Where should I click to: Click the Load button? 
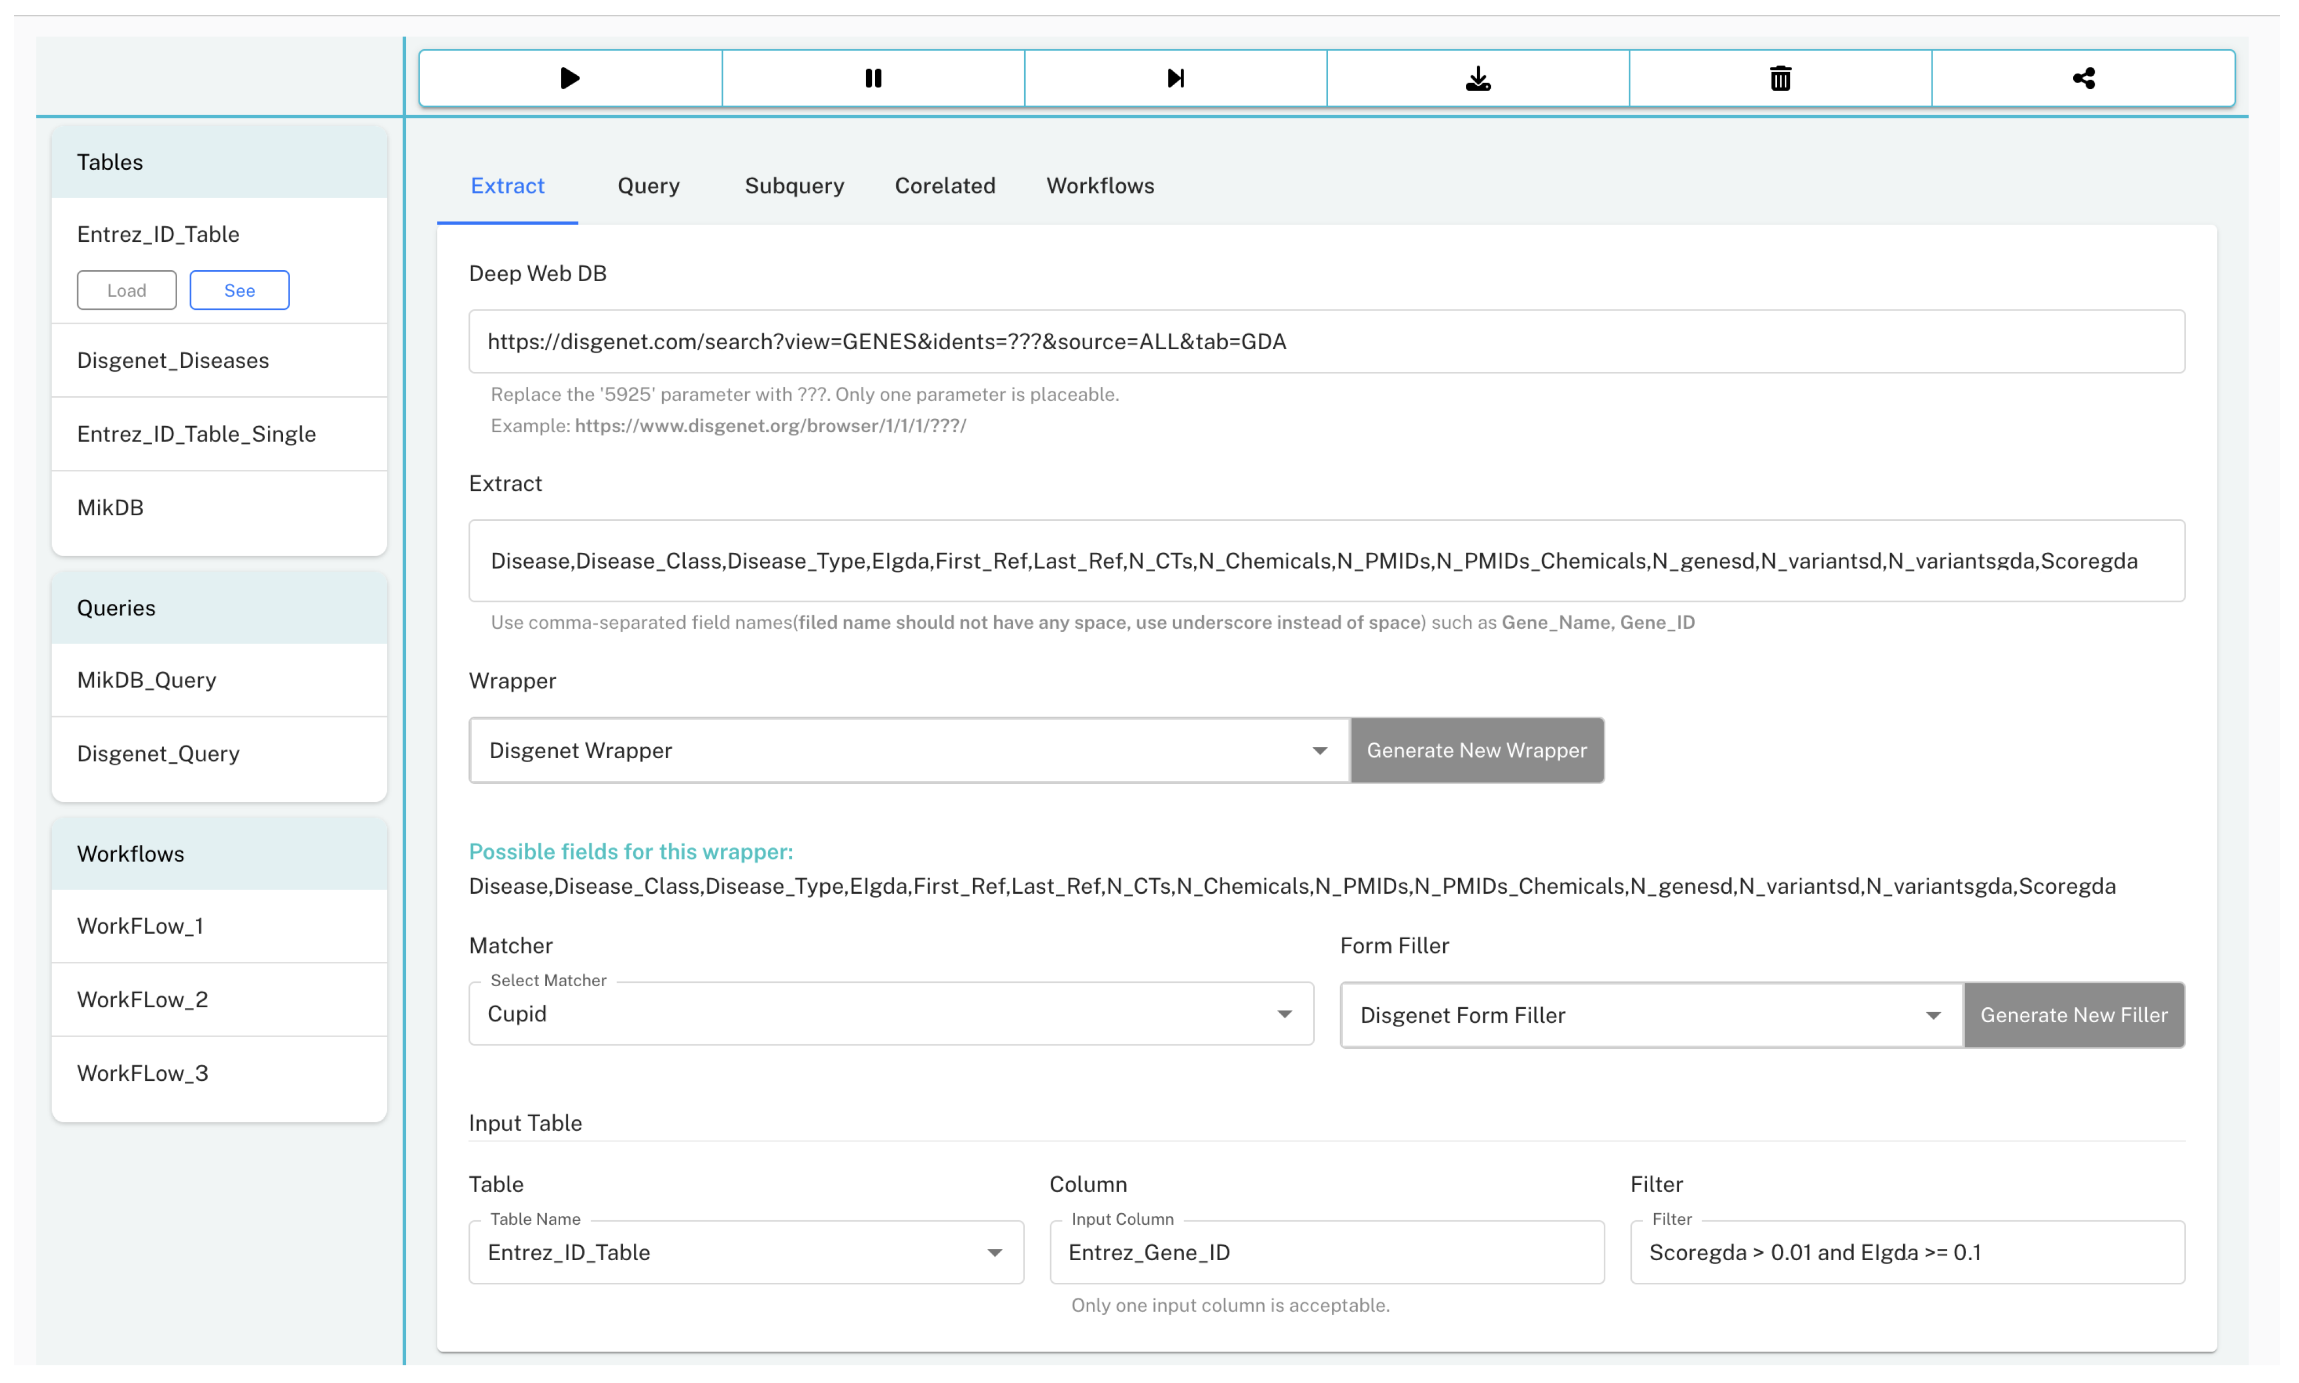pyautogui.click(x=126, y=290)
